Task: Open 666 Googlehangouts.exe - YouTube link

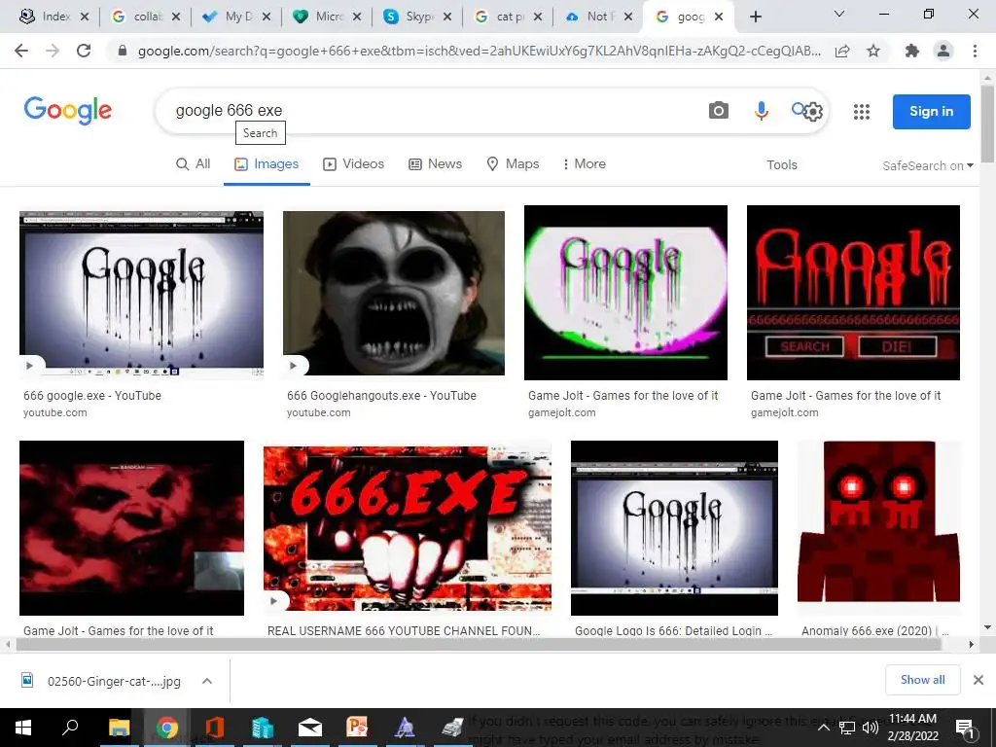Action: coord(381,395)
